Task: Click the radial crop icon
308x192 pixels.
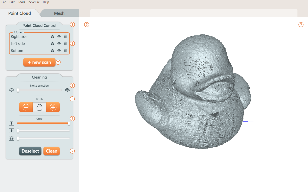Action: pyautogui.click(x=12, y=138)
